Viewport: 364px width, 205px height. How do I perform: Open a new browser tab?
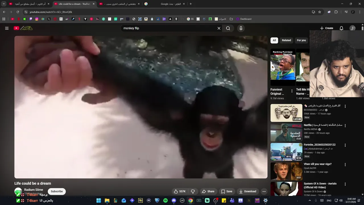pyautogui.click(x=191, y=4)
